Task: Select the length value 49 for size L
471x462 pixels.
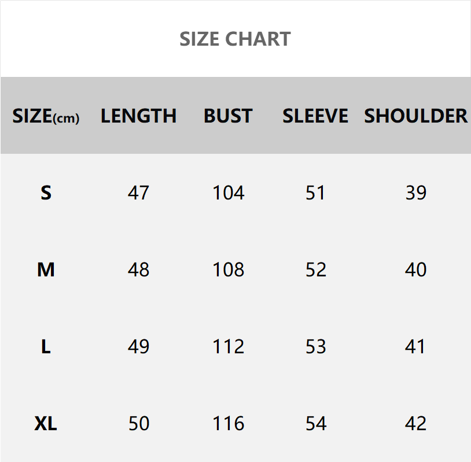Action: [x=138, y=346]
